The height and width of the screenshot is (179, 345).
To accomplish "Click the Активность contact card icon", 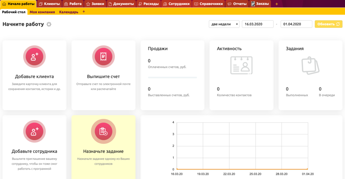I will [241, 65].
